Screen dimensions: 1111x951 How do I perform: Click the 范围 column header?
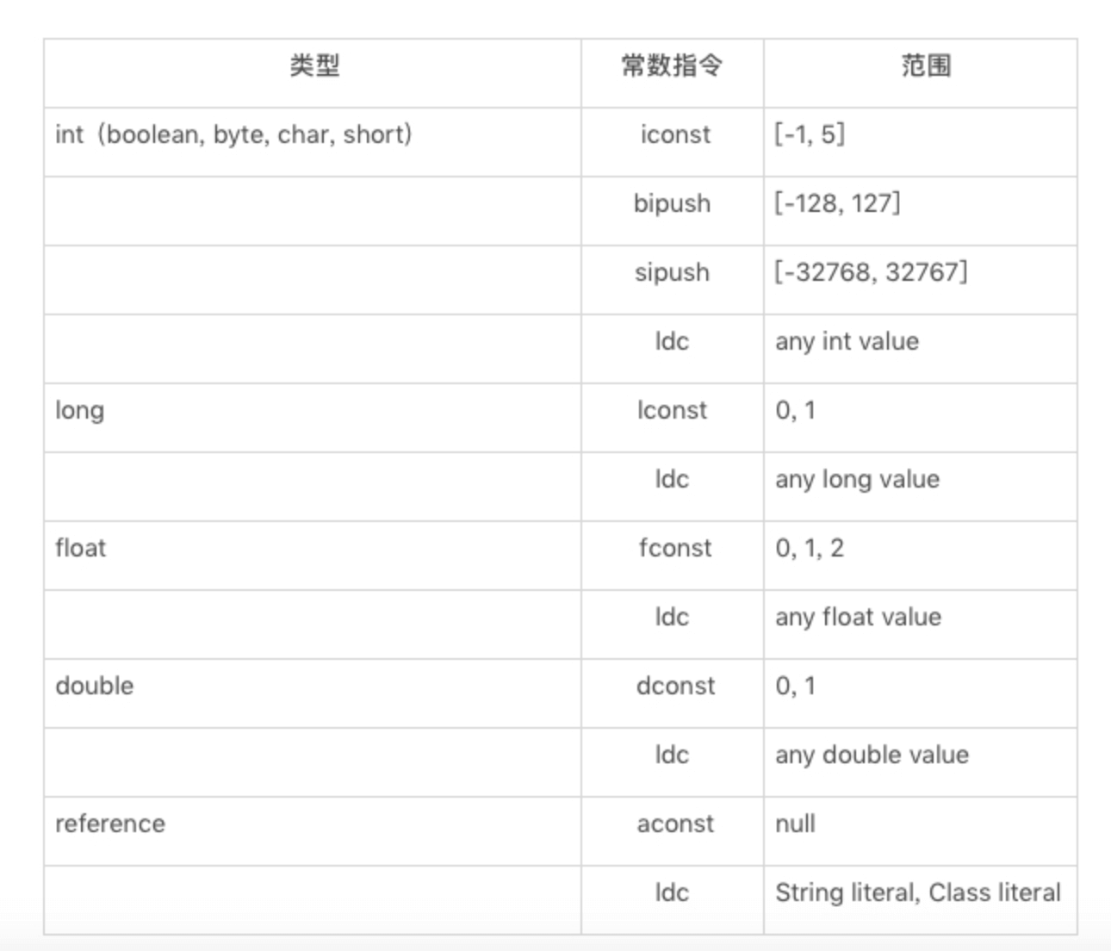coord(920,73)
